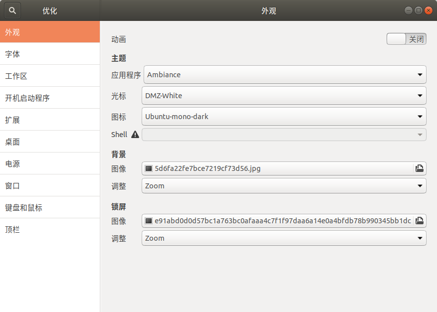Browse for lock screen image file icon
This screenshot has width=437, height=312.
pyautogui.click(x=419, y=221)
